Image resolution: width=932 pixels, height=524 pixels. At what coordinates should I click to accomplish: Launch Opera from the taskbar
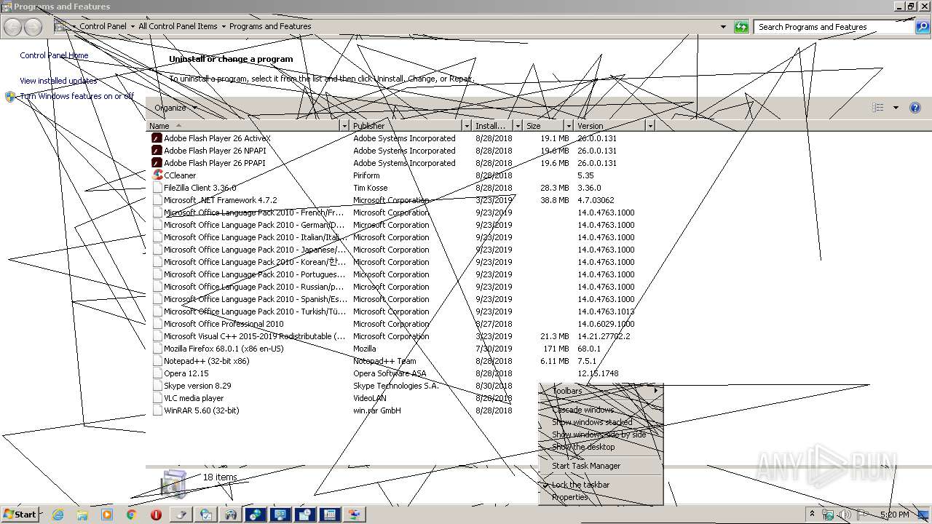[156, 515]
